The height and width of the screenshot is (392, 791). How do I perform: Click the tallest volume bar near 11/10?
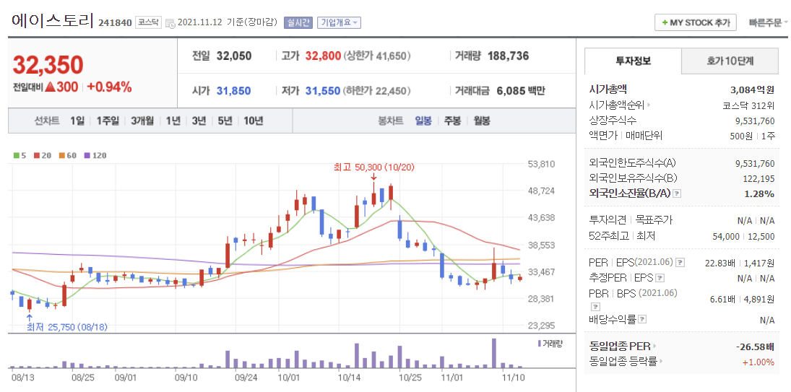[x=494, y=353]
